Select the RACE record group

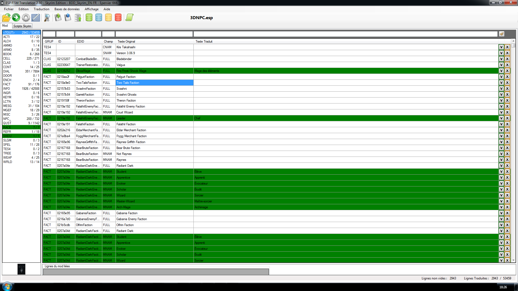[21, 127]
